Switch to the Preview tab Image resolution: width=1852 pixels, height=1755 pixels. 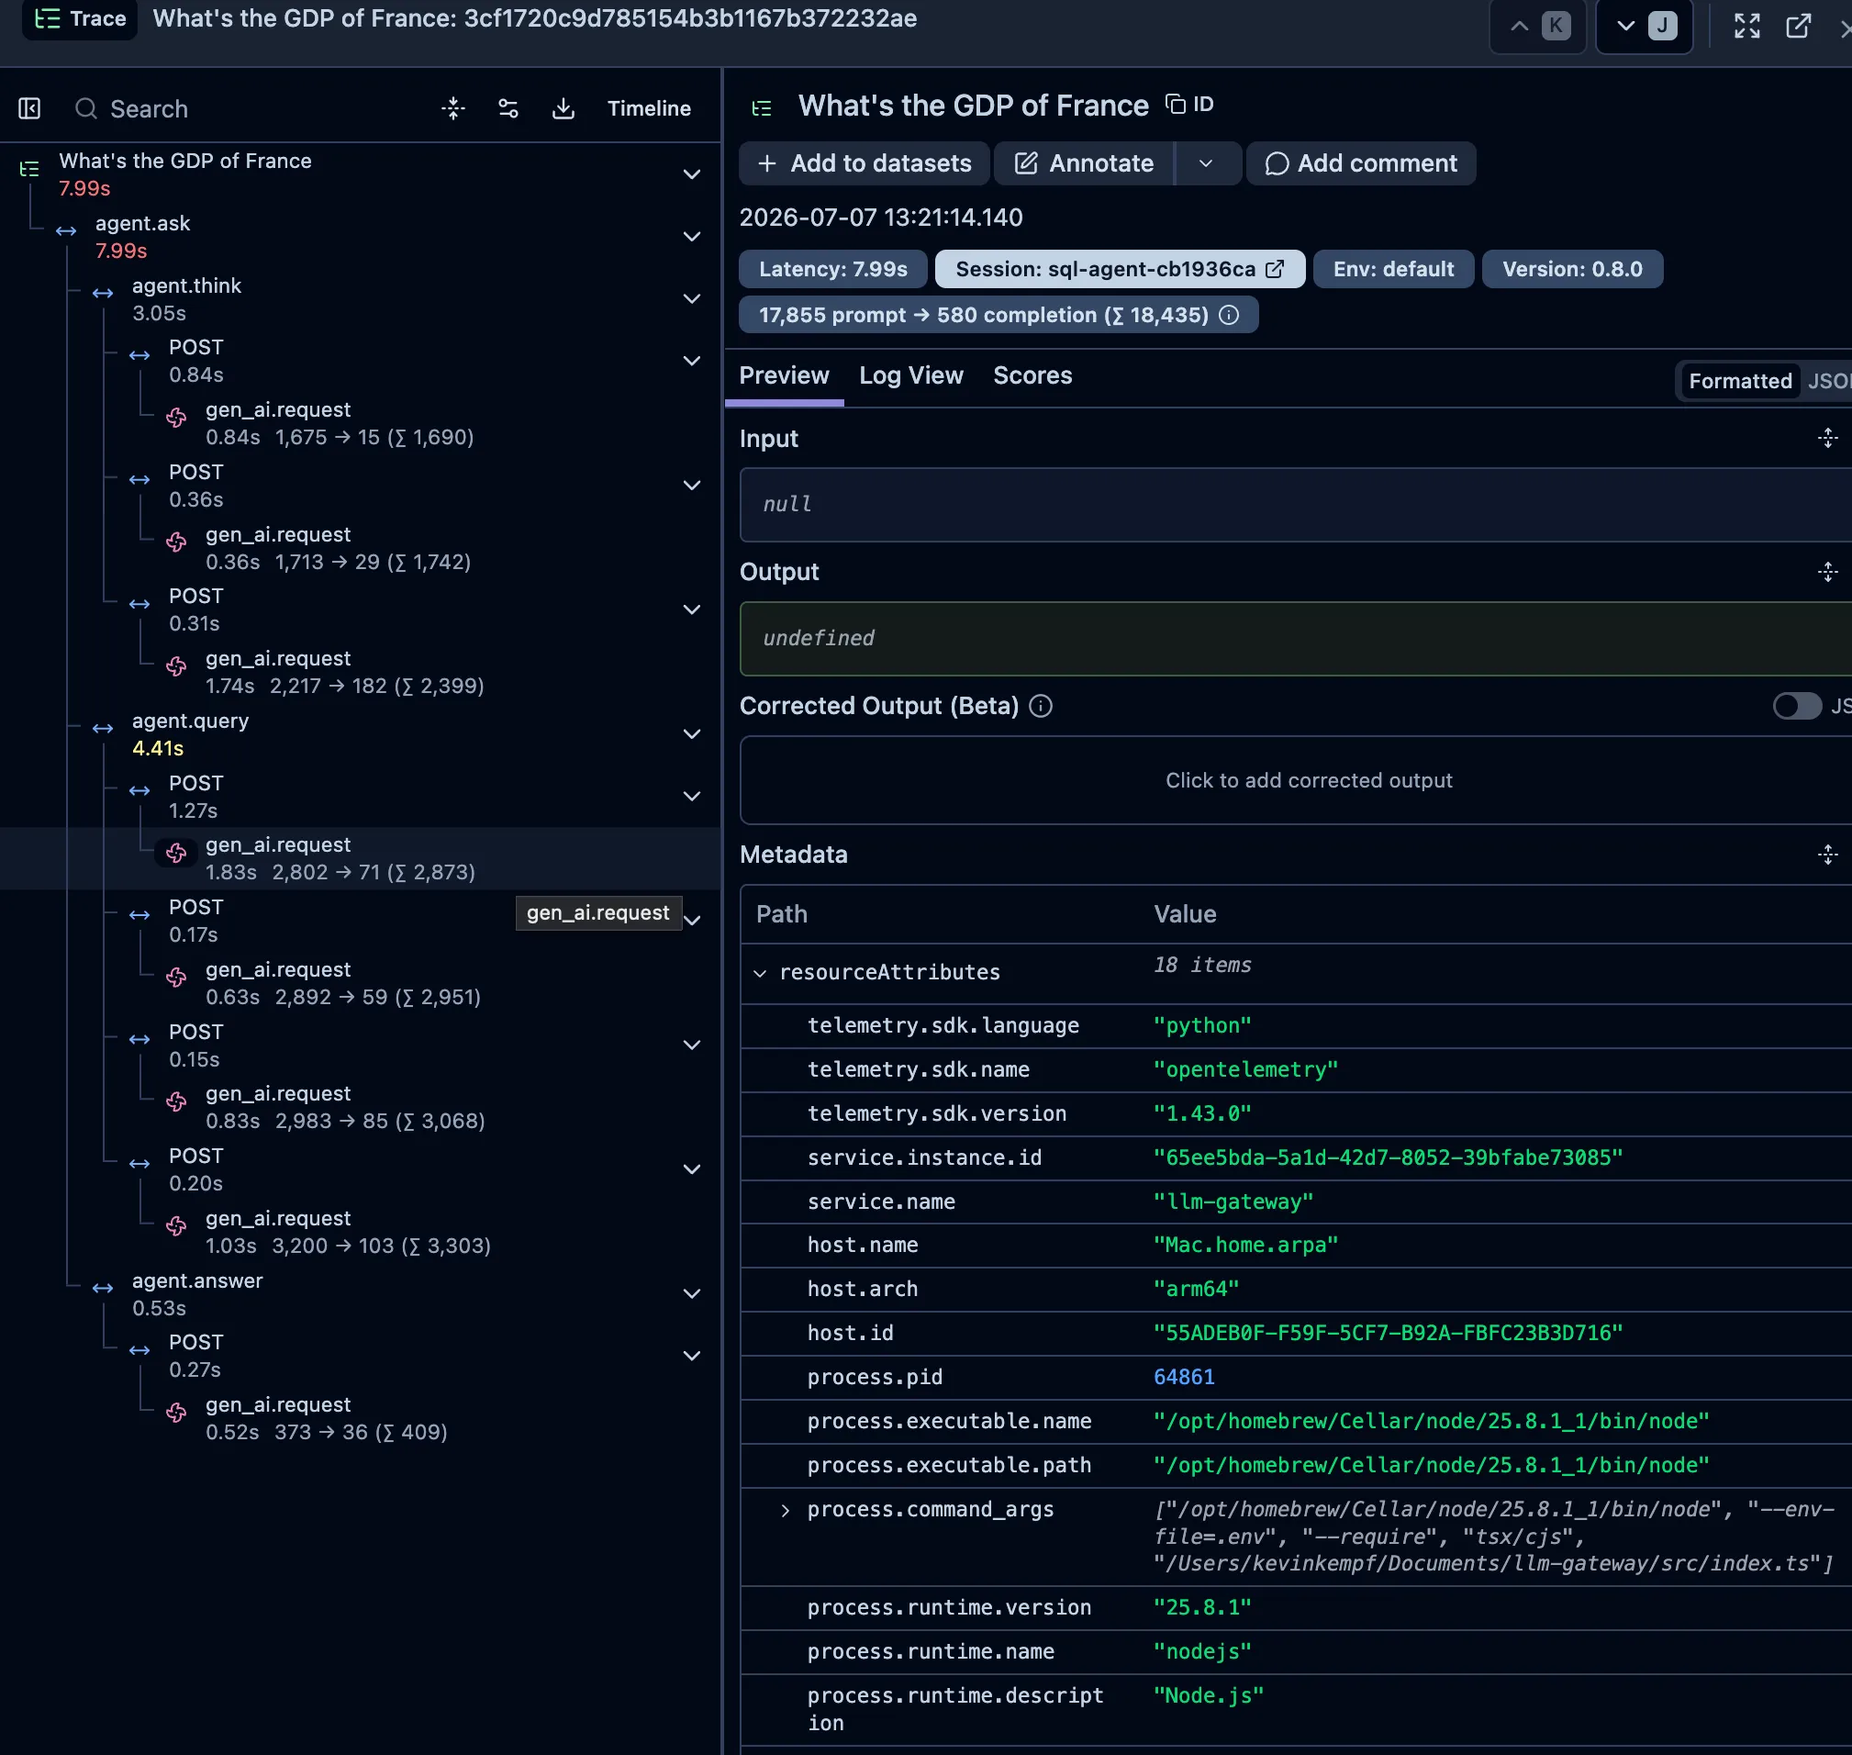pyautogui.click(x=784, y=375)
